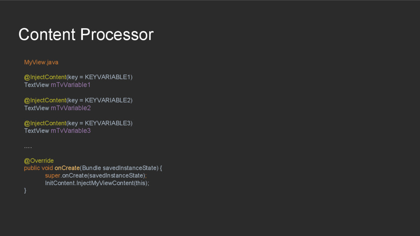Select the KEYVARIABLE1 key value

click(107, 77)
